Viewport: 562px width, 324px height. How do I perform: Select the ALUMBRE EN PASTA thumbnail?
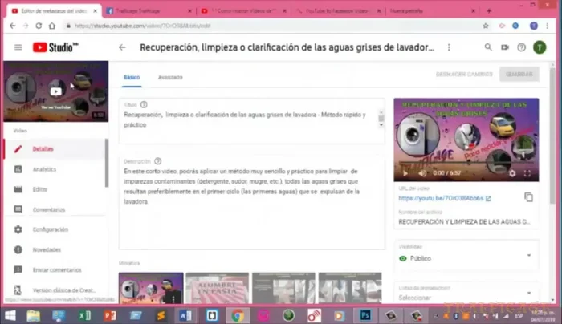tap(218, 288)
